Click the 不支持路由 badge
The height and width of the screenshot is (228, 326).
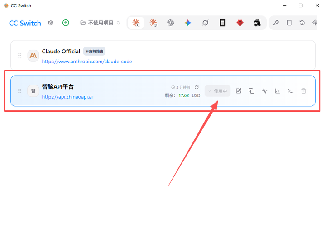coord(94,51)
